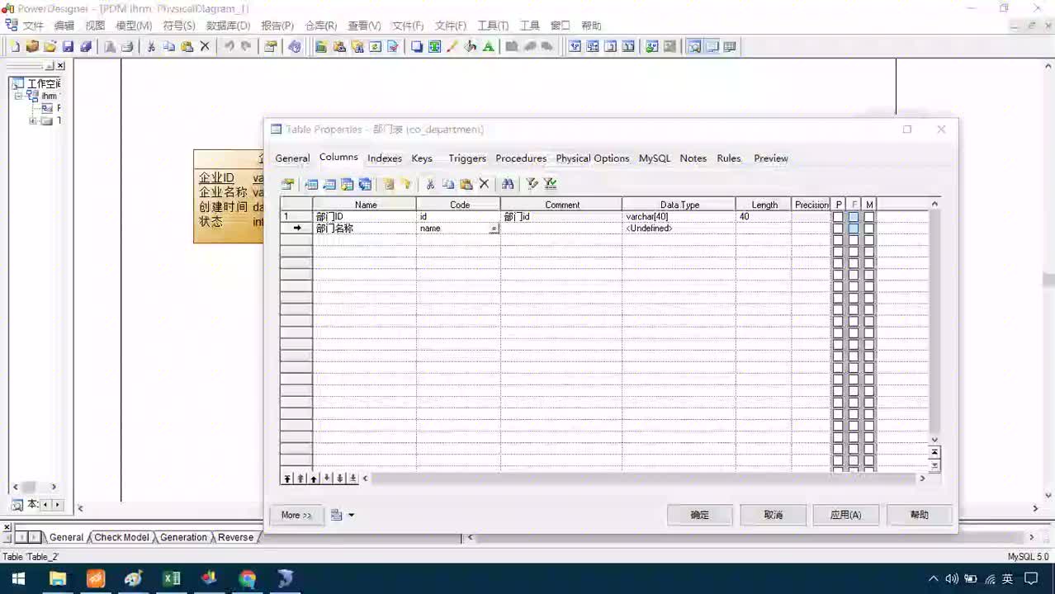1055x594 pixels.
Task: Click the Cut scissors icon in main toolbar
Action: pyautogui.click(x=151, y=47)
